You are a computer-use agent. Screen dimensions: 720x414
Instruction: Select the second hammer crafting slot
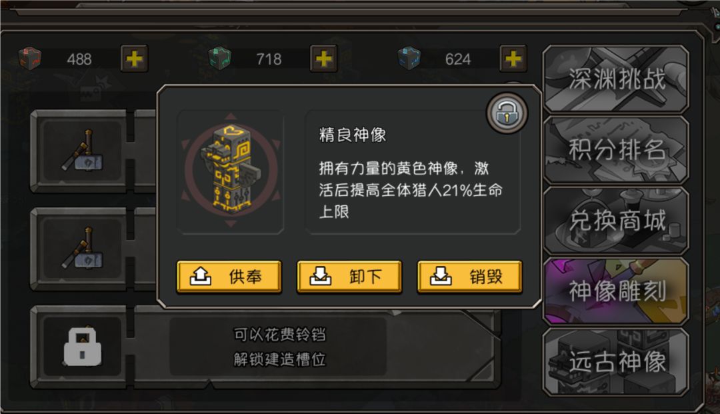pos(83,248)
